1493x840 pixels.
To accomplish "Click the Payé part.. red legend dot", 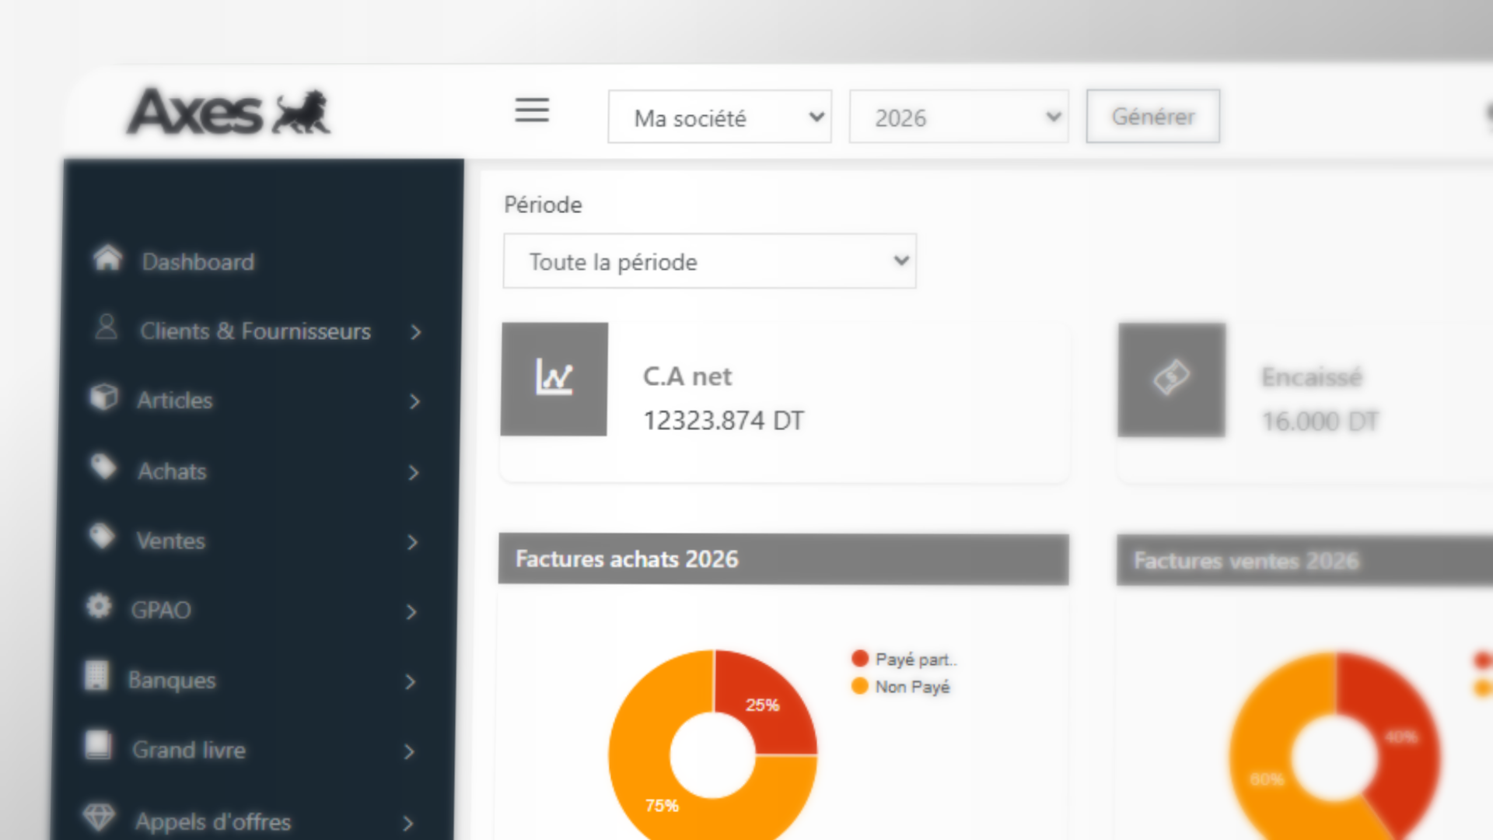I will click(x=859, y=659).
